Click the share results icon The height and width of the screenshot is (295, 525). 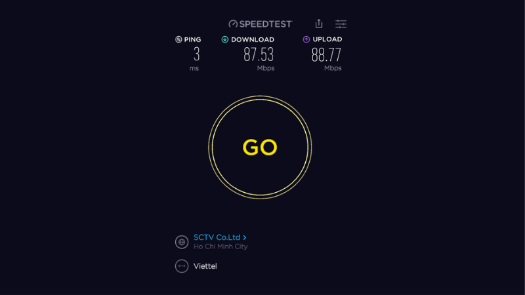[x=319, y=24]
